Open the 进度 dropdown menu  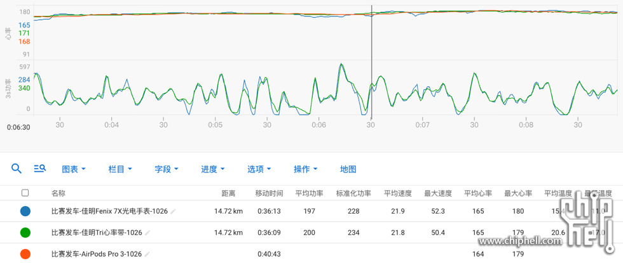pos(213,169)
